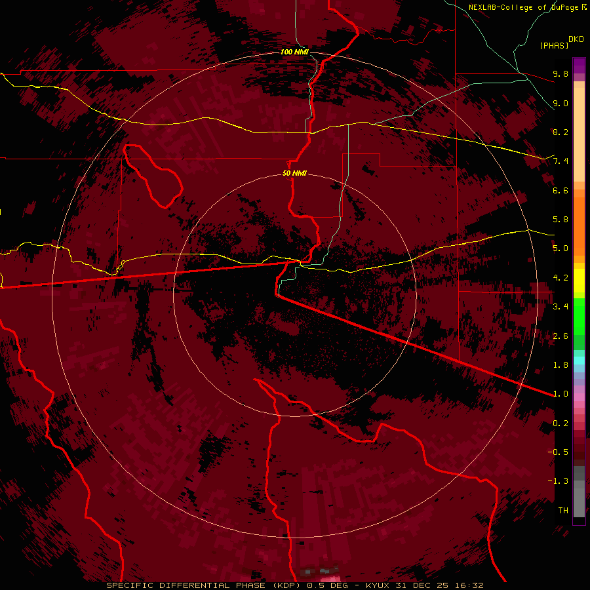This screenshot has height=590, width=590.
Task: Click the [PHAS] legend label
Action: coord(554,45)
